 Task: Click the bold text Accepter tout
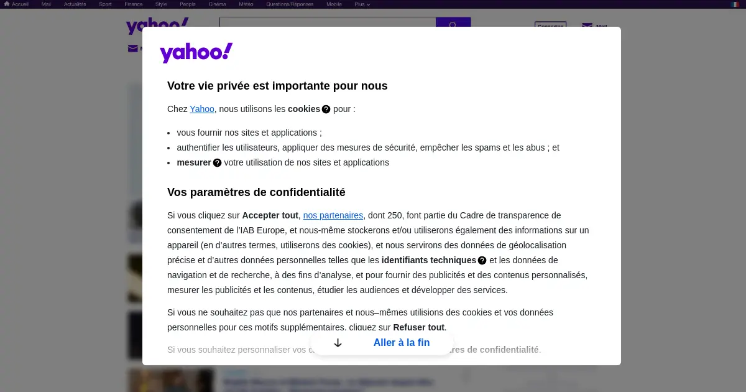pyautogui.click(x=270, y=215)
